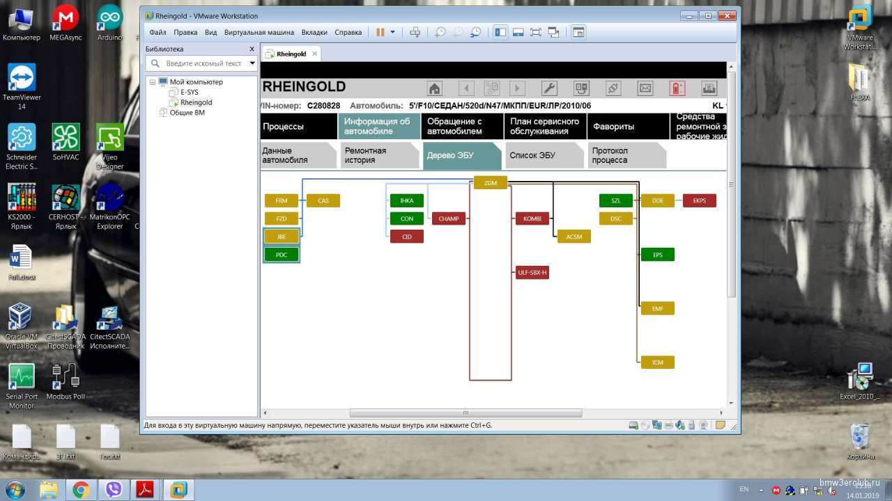The image size is (892, 501).
Task: Switch to Unity mode icon
Action: 554,32
